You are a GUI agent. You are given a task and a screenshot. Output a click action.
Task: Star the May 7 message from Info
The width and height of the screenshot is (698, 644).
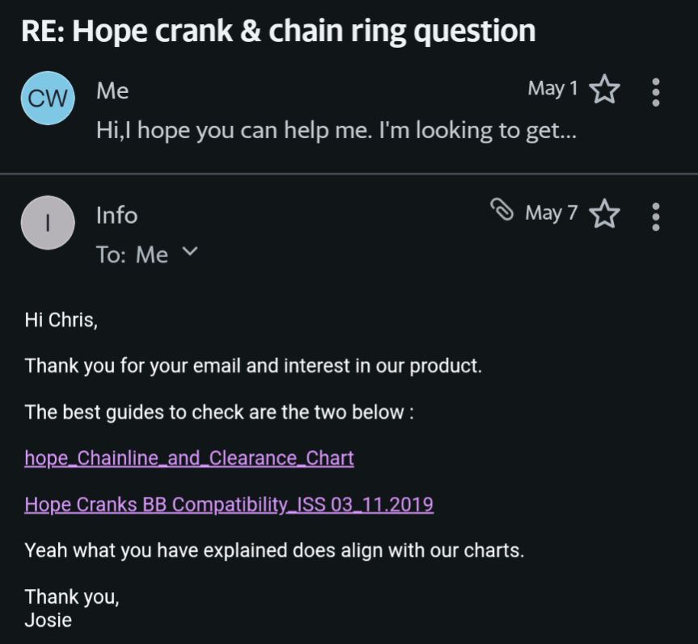click(x=604, y=214)
